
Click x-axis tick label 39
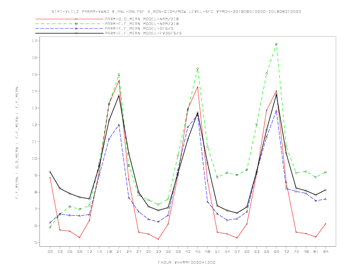coord(178,252)
